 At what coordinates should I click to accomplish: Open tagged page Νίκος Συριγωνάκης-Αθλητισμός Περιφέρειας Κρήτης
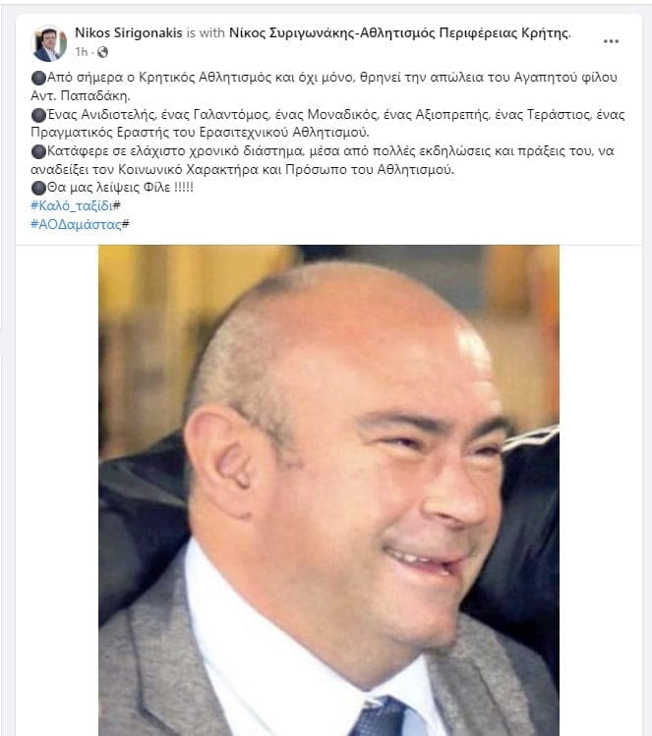[399, 32]
